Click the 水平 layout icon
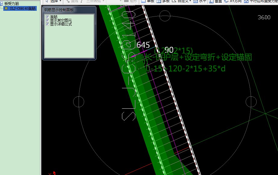Image resolution: width=278 pixels, height=175 pixels. 195,1
